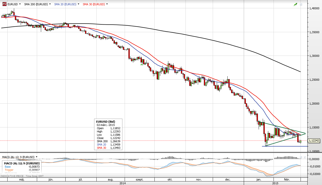Open the MACD 26; 12; 9 (EURUSD) dropdown
322x185 pixels.
[x=37, y=157]
